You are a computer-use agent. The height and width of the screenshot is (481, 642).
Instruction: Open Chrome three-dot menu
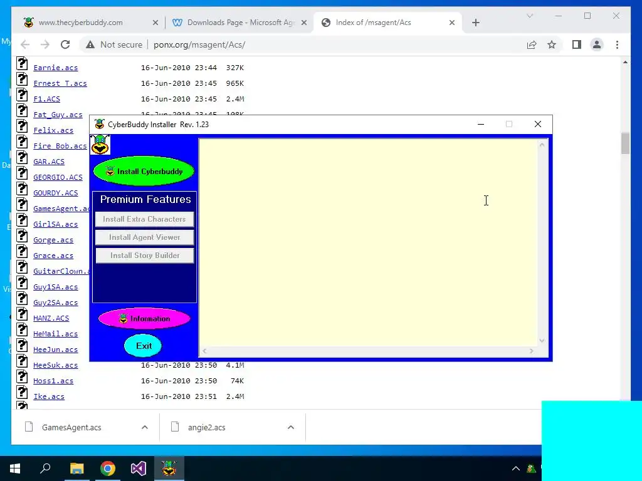[617, 44]
